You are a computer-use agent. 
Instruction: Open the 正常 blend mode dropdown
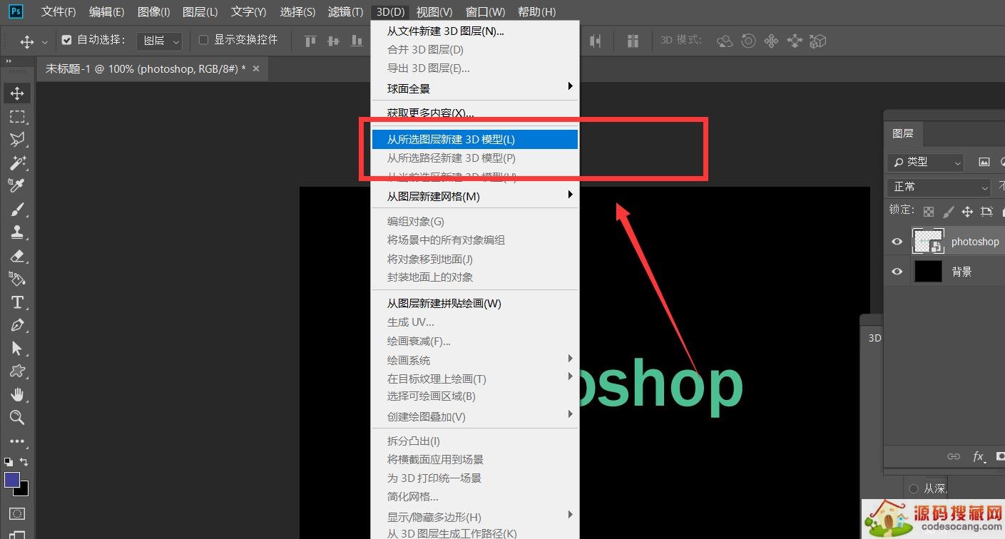point(939,187)
